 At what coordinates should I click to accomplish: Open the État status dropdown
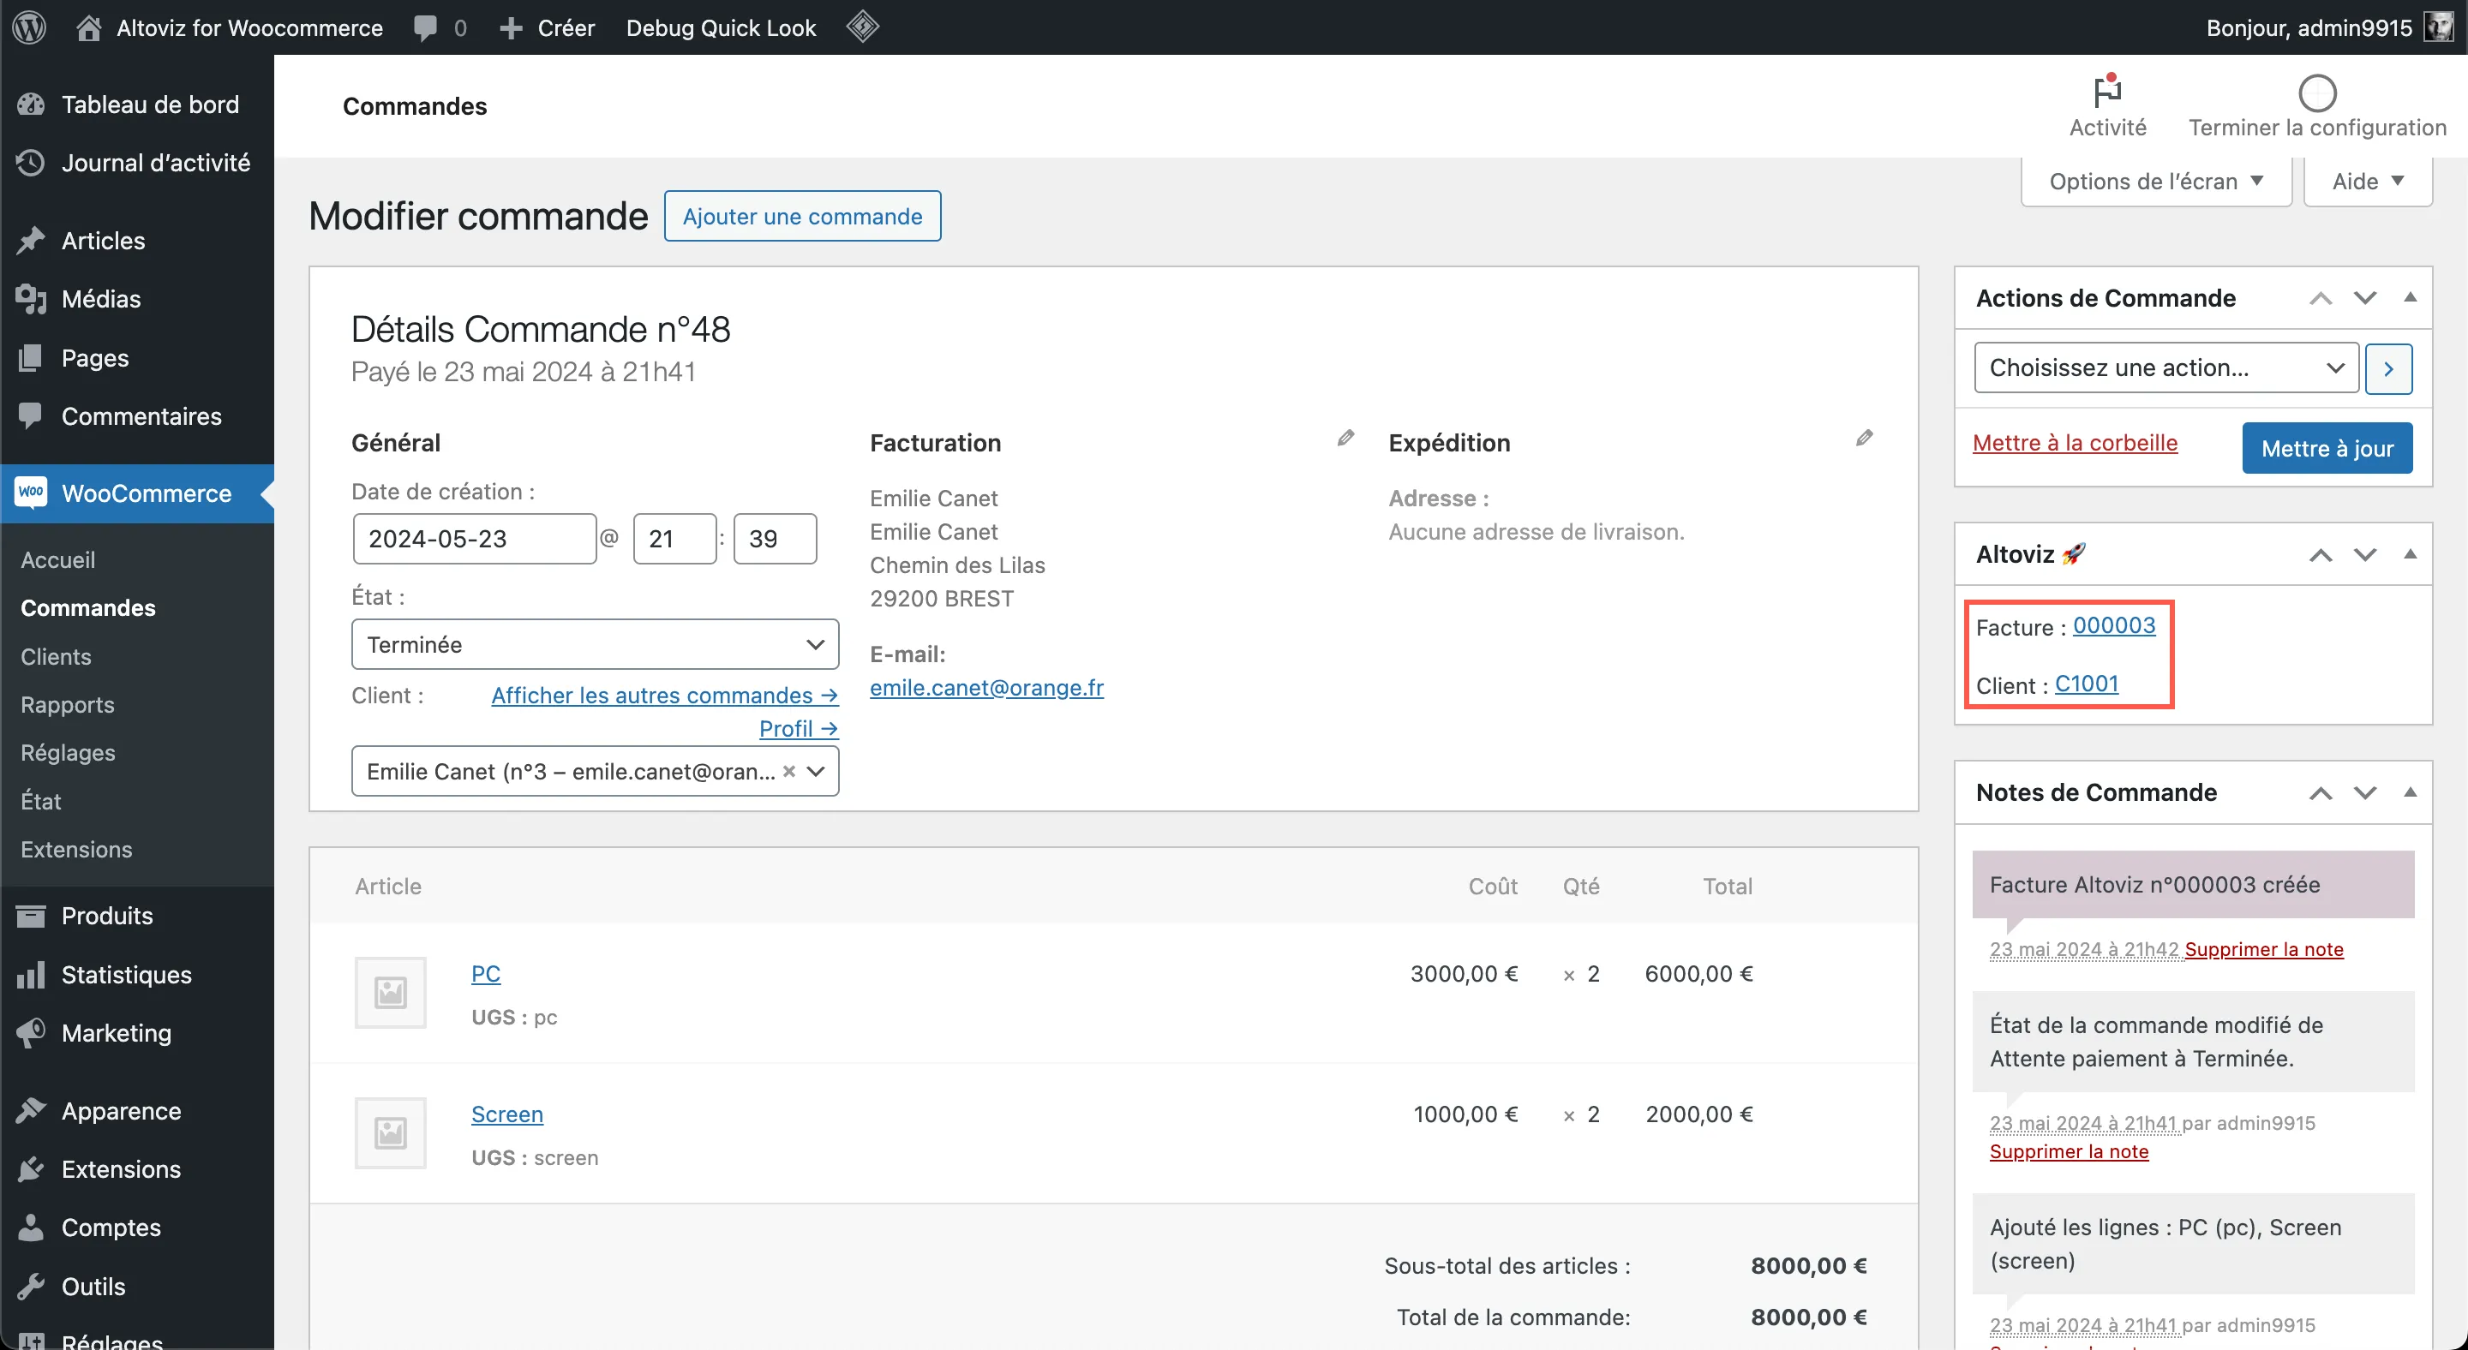click(x=595, y=644)
